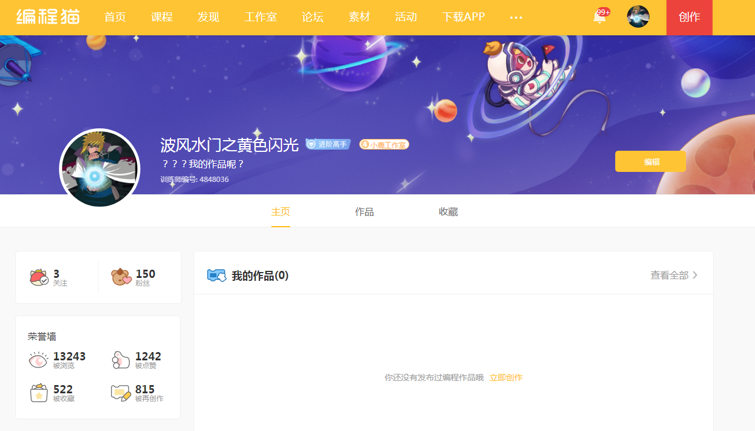
Task: Click the 被点赞 thumbs-up icon
Action: [x=121, y=360]
